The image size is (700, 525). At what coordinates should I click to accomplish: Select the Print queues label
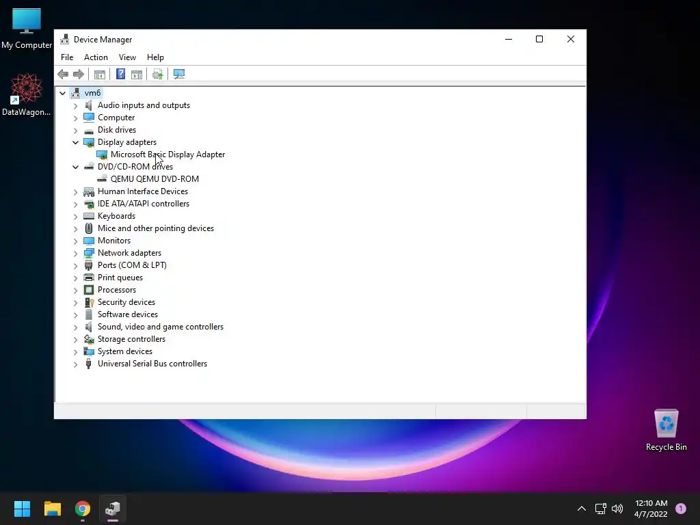(120, 278)
